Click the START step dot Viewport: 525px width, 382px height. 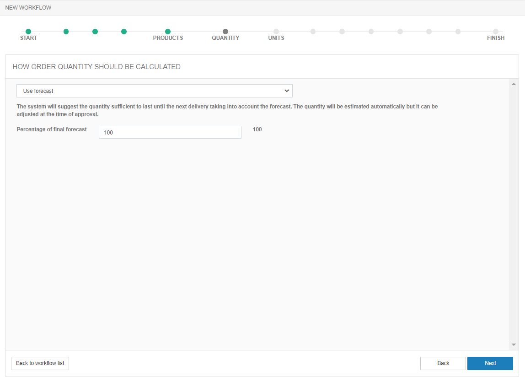(x=28, y=32)
